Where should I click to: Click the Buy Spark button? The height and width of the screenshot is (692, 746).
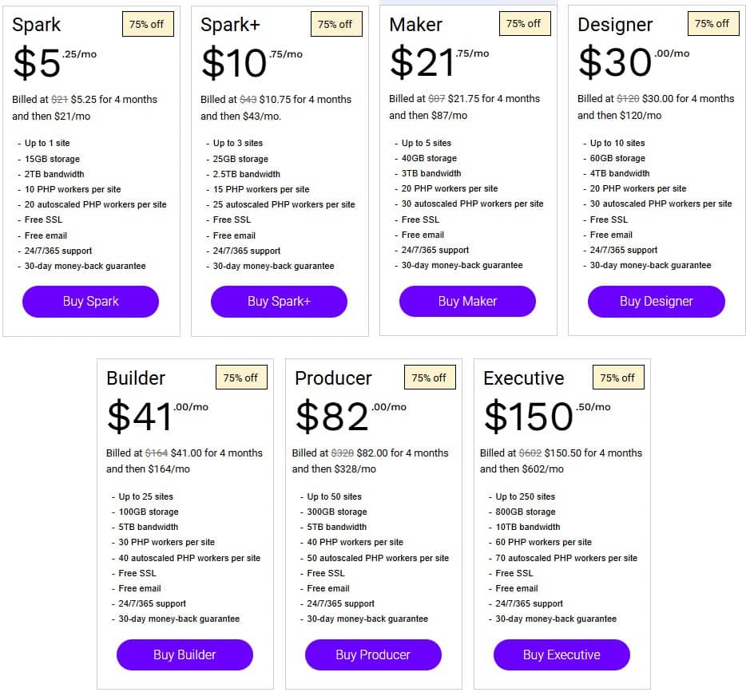pos(90,302)
